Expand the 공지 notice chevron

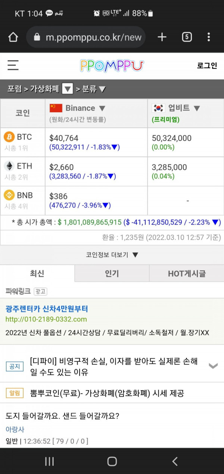[213, 366]
